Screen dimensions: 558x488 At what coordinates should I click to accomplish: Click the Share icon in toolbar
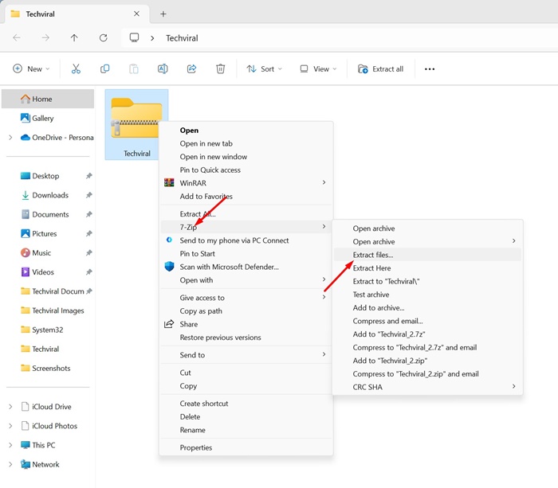pyautogui.click(x=191, y=69)
